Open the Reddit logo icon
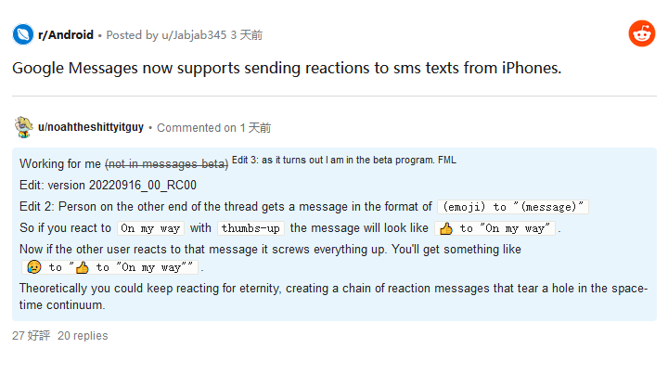 tap(642, 33)
